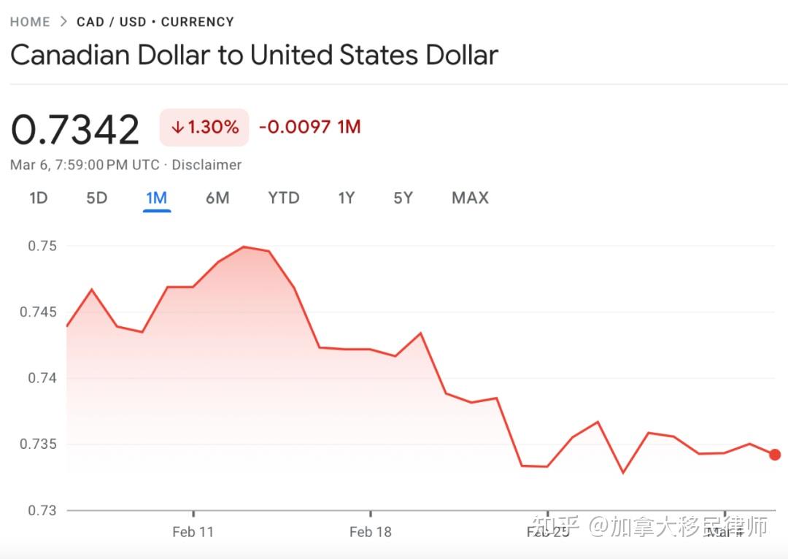Click the red down arrow in the percentage badge

pyautogui.click(x=177, y=126)
